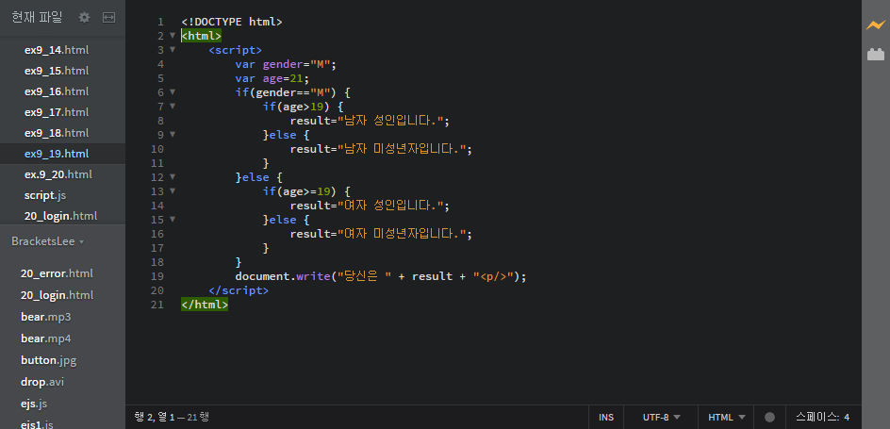Click the "여자 성인입니다." string
890x429 pixels.
[390, 206]
